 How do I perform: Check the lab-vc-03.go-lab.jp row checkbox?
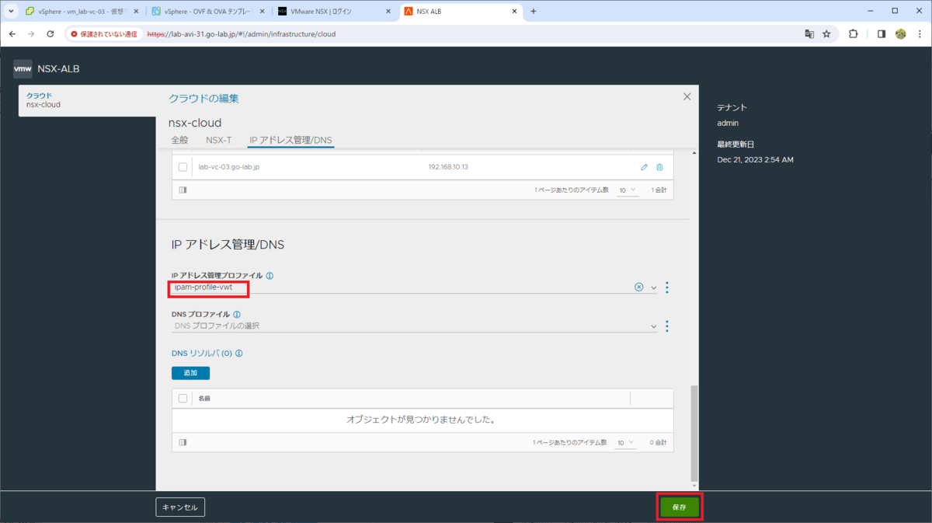pyautogui.click(x=183, y=167)
